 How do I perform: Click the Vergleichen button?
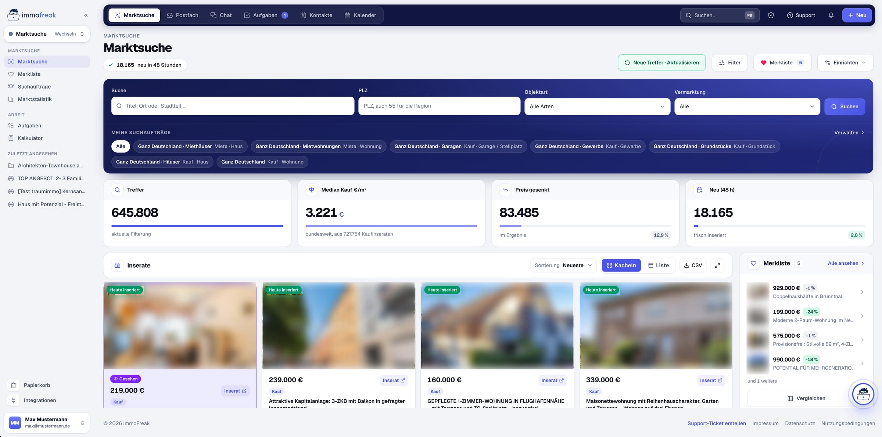[x=806, y=398]
